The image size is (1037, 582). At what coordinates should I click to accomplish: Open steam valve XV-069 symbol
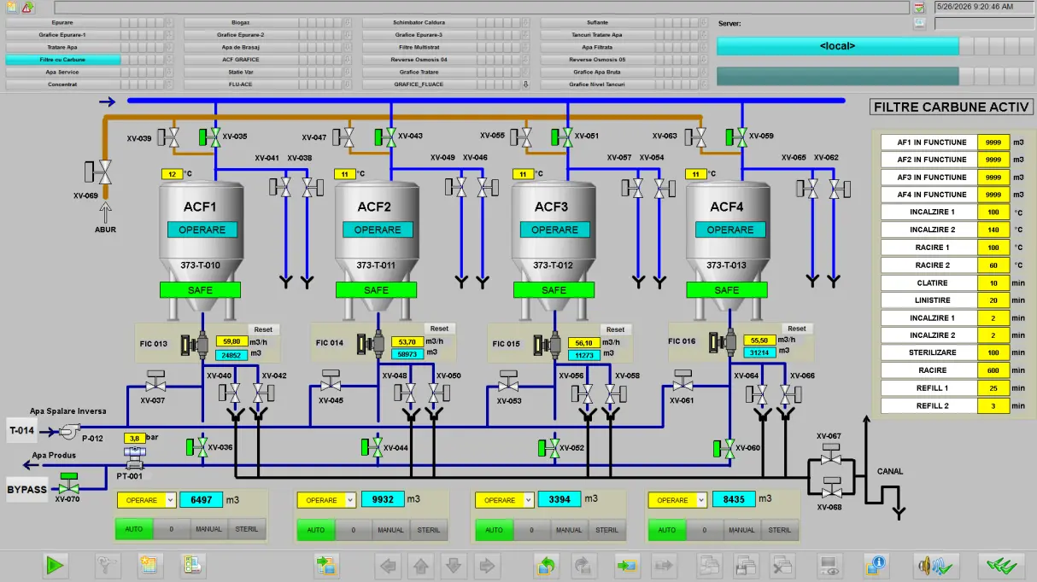105,172
